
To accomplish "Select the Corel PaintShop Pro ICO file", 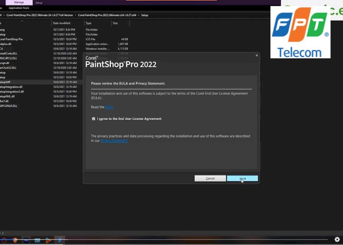I will pos(11,39).
